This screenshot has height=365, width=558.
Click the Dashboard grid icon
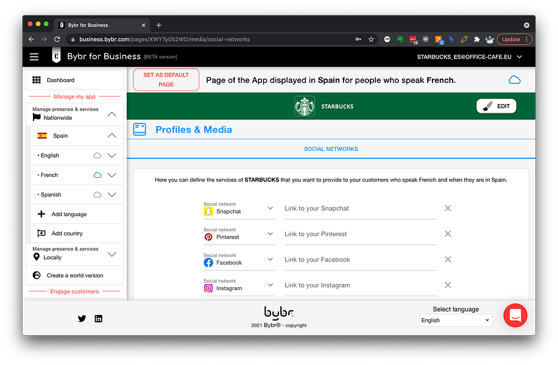(37, 80)
